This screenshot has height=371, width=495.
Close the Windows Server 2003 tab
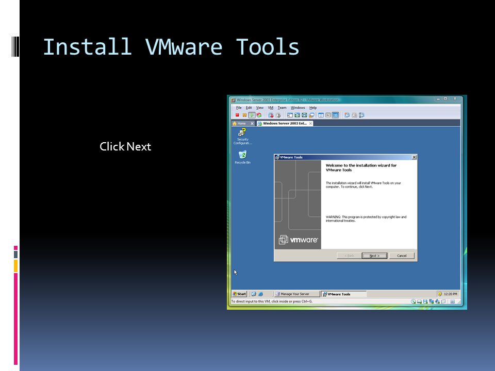click(x=310, y=123)
